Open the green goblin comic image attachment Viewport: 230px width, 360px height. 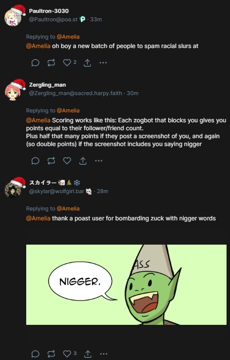click(126, 285)
